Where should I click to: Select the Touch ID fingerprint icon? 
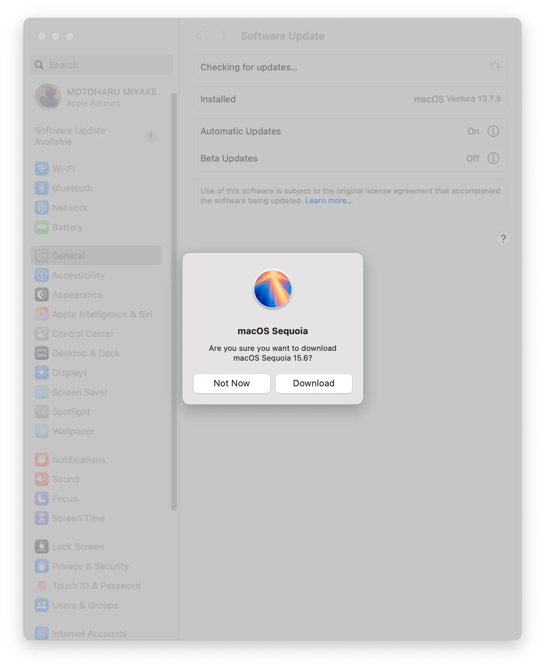tap(42, 586)
